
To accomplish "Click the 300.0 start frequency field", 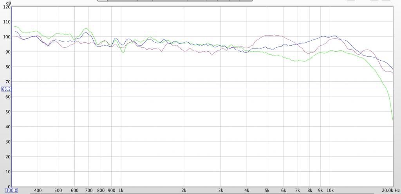I will tap(11, 190).
